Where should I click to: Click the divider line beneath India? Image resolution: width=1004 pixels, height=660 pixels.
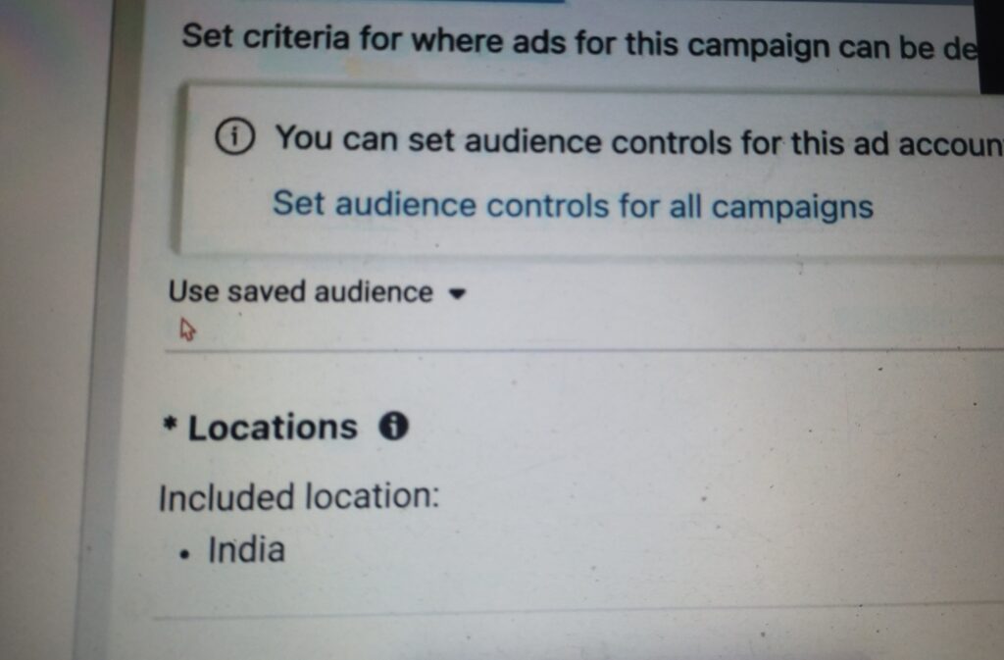pos(588,610)
